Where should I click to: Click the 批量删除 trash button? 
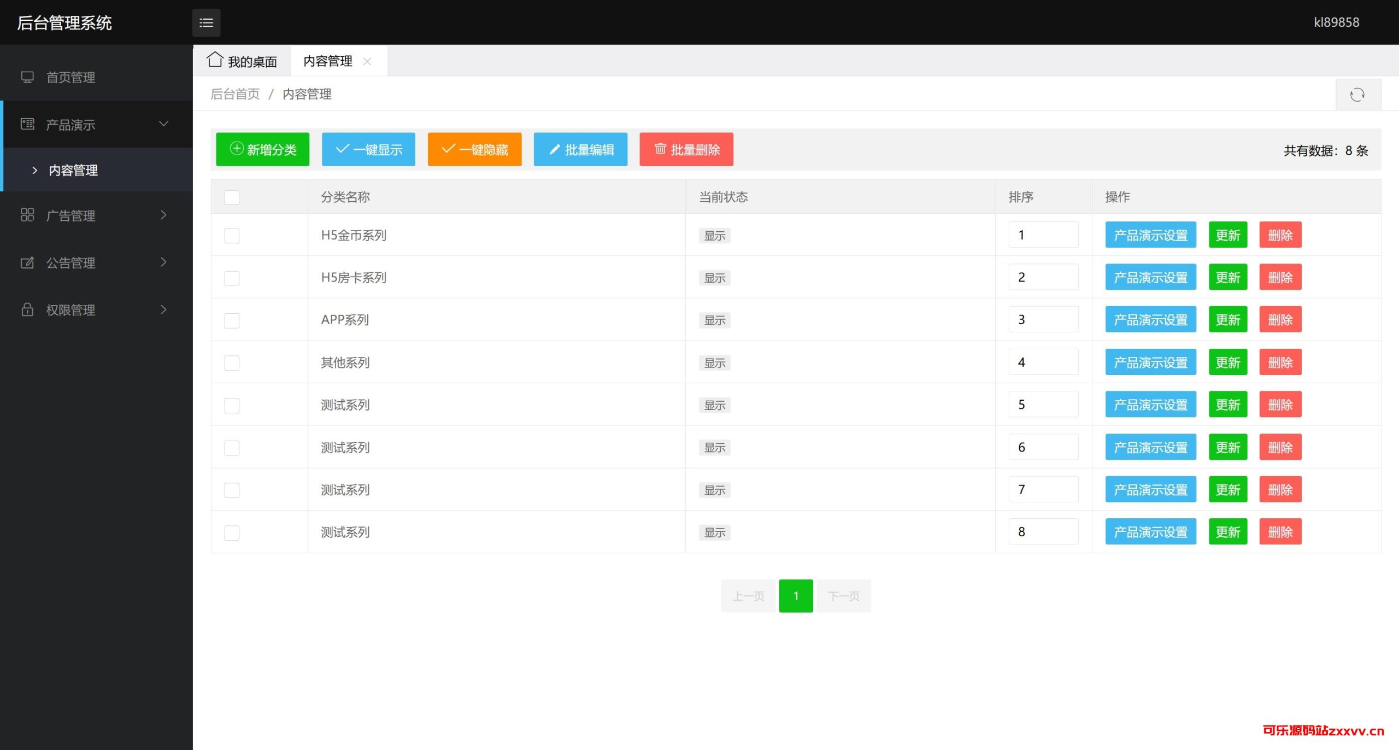pyautogui.click(x=686, y=149)
